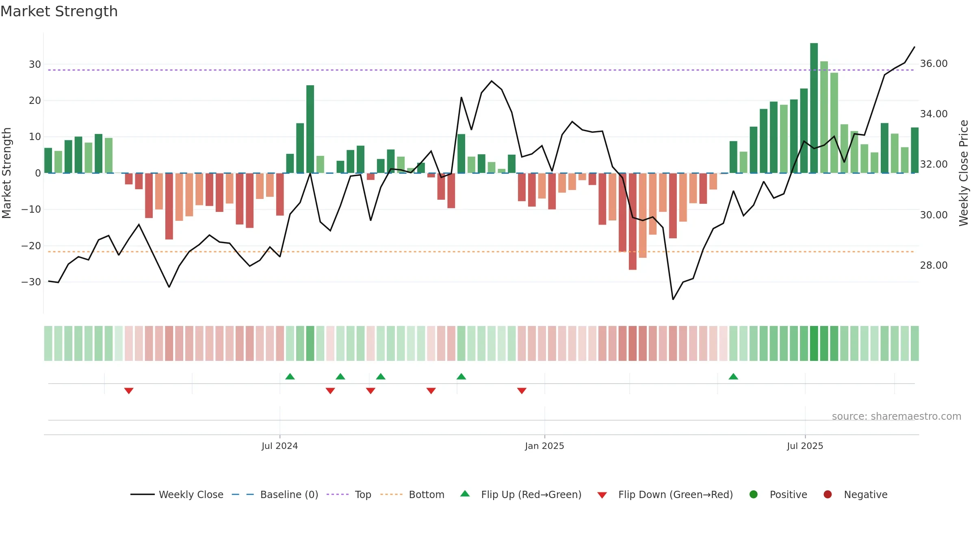Toggle the Positive legend entry
Image resolution: width=975 pixels, height=548 pixels.
[x=778, y=494]
